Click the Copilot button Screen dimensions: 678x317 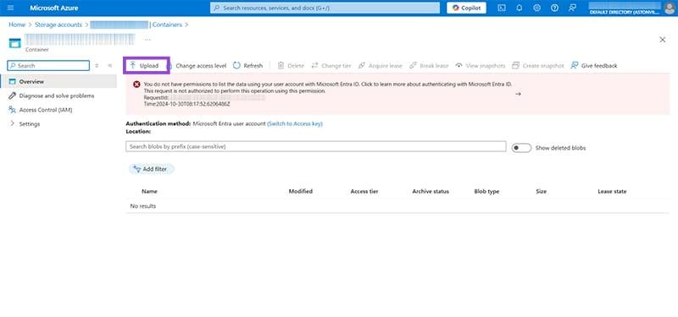point(466,8)
